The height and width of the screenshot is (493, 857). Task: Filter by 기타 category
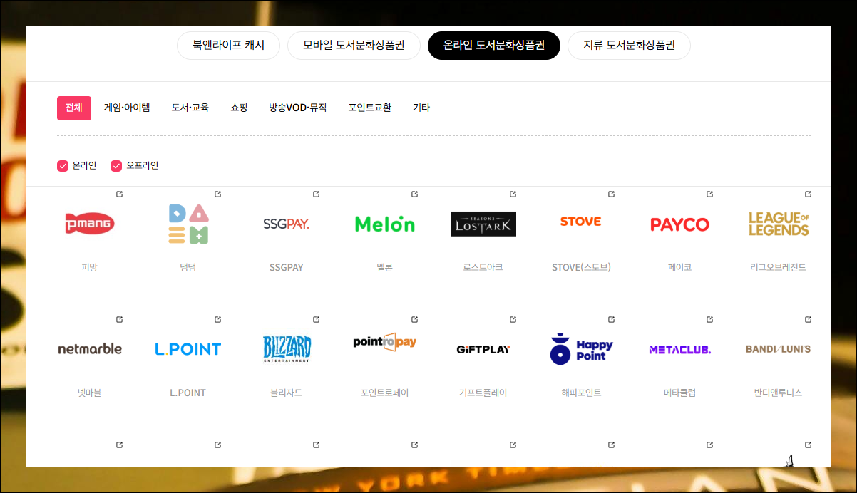(x=421, y=108)
